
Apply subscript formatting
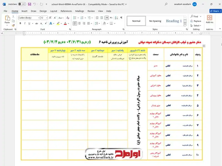(x=41, y=24)
